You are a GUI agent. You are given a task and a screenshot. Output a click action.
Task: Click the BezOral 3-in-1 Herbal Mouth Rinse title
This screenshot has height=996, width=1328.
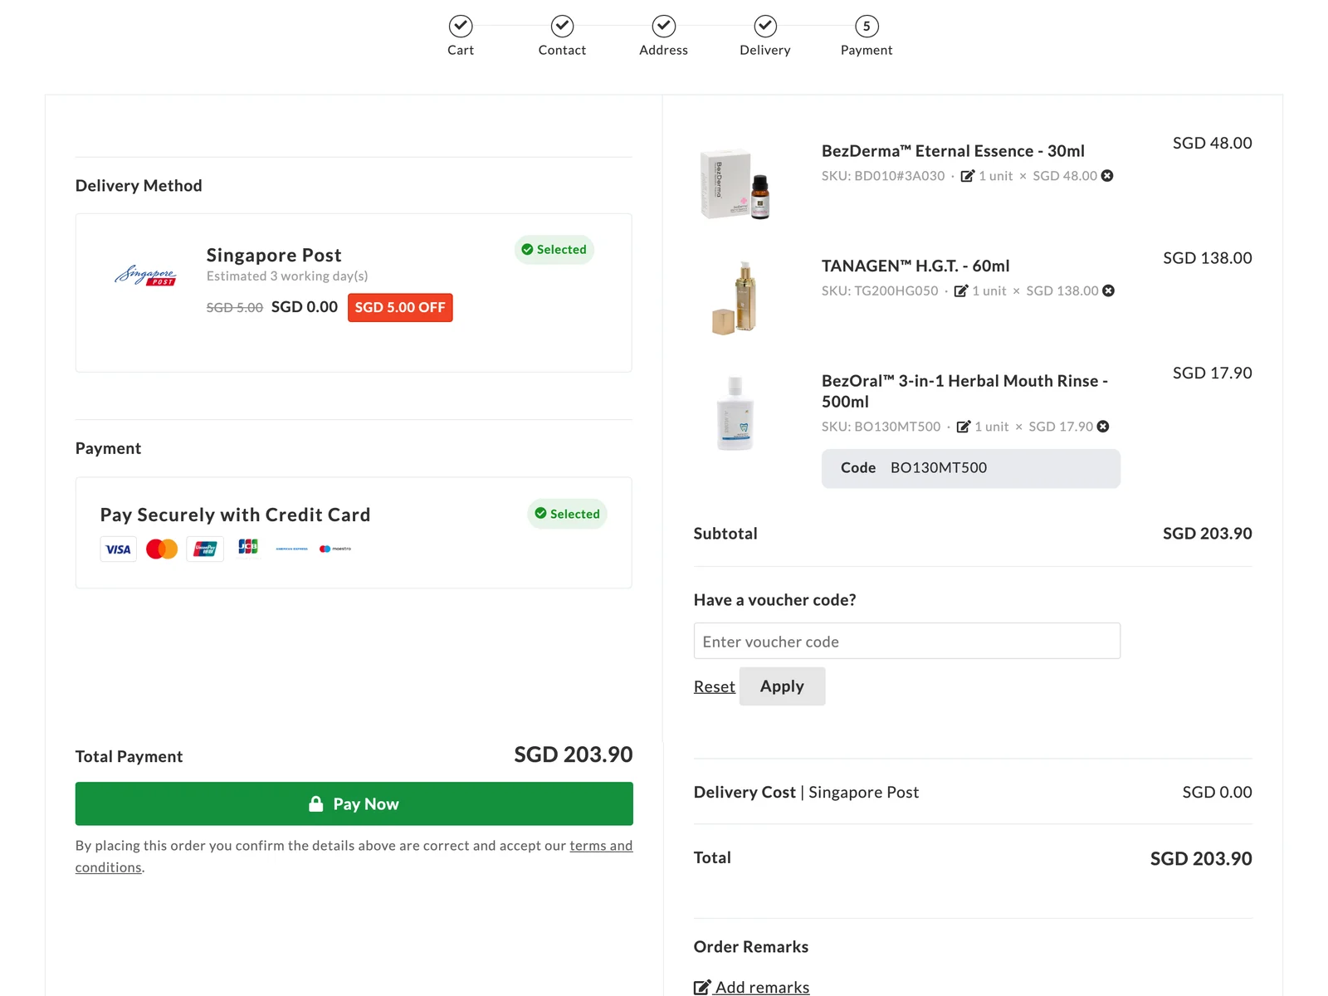coord(964,391)
